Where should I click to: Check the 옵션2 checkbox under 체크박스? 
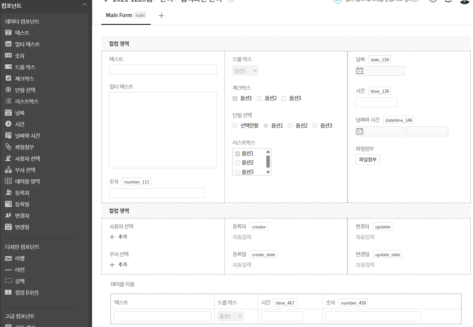tap(260, 99)
